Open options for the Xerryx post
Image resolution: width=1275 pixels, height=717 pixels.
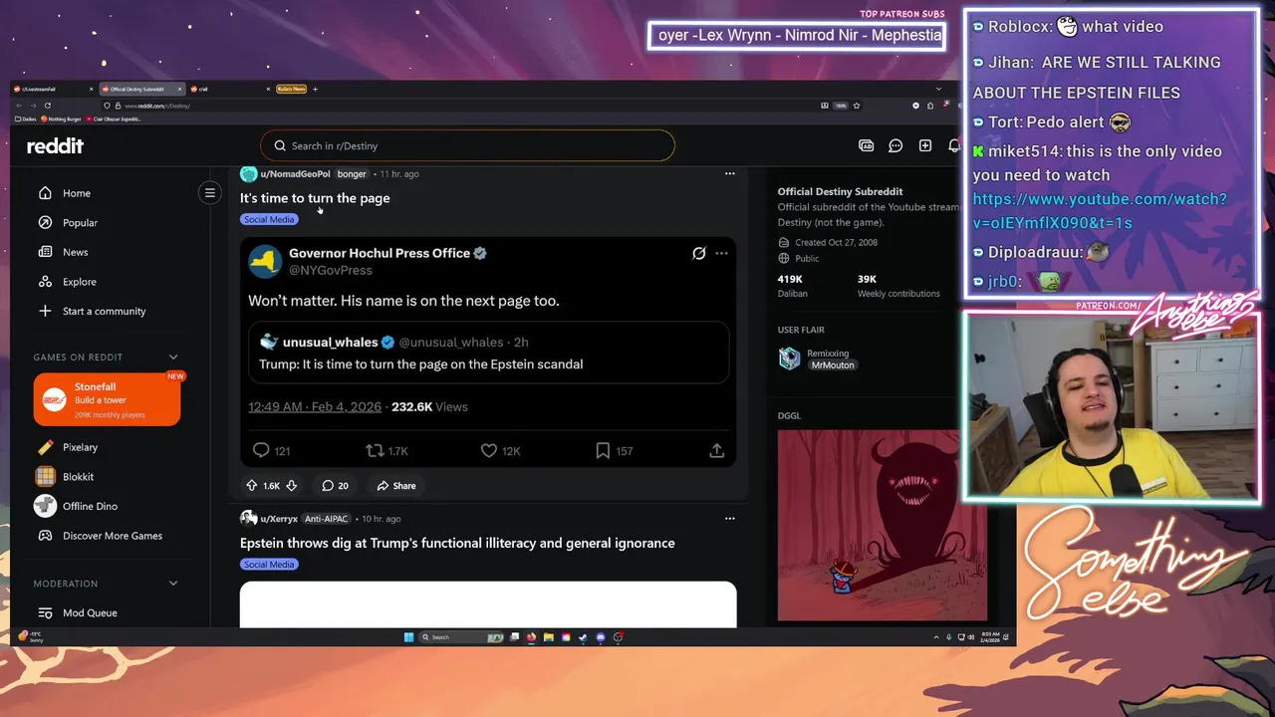point(729,519)
